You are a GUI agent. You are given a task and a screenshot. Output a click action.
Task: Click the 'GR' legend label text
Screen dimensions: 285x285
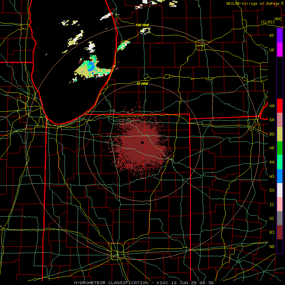tap(272, 120)
